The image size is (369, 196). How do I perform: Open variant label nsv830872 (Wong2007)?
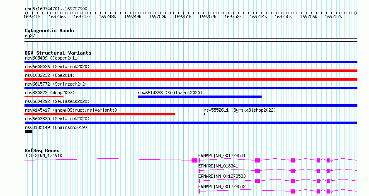(x=50, y=93)
